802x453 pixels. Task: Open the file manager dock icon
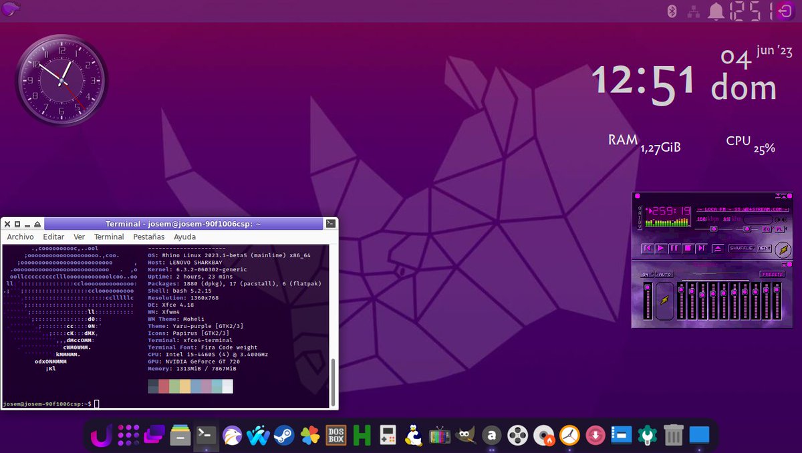(180, 436)
